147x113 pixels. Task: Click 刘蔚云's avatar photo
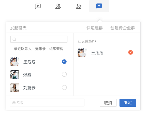[15, 88]
